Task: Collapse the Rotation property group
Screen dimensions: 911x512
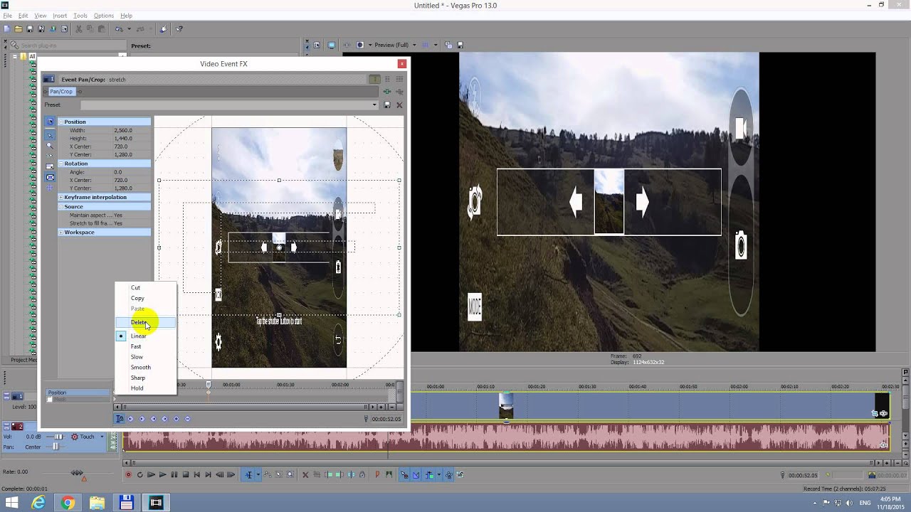Action: (61, 164)
